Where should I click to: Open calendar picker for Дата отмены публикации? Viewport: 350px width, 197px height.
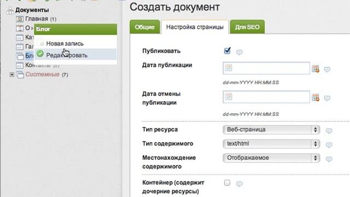316,97
